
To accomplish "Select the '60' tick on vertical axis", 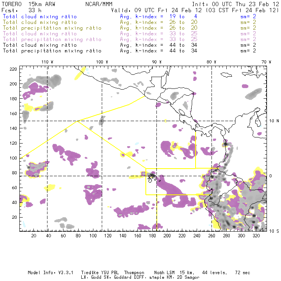I will click(15, 188).
